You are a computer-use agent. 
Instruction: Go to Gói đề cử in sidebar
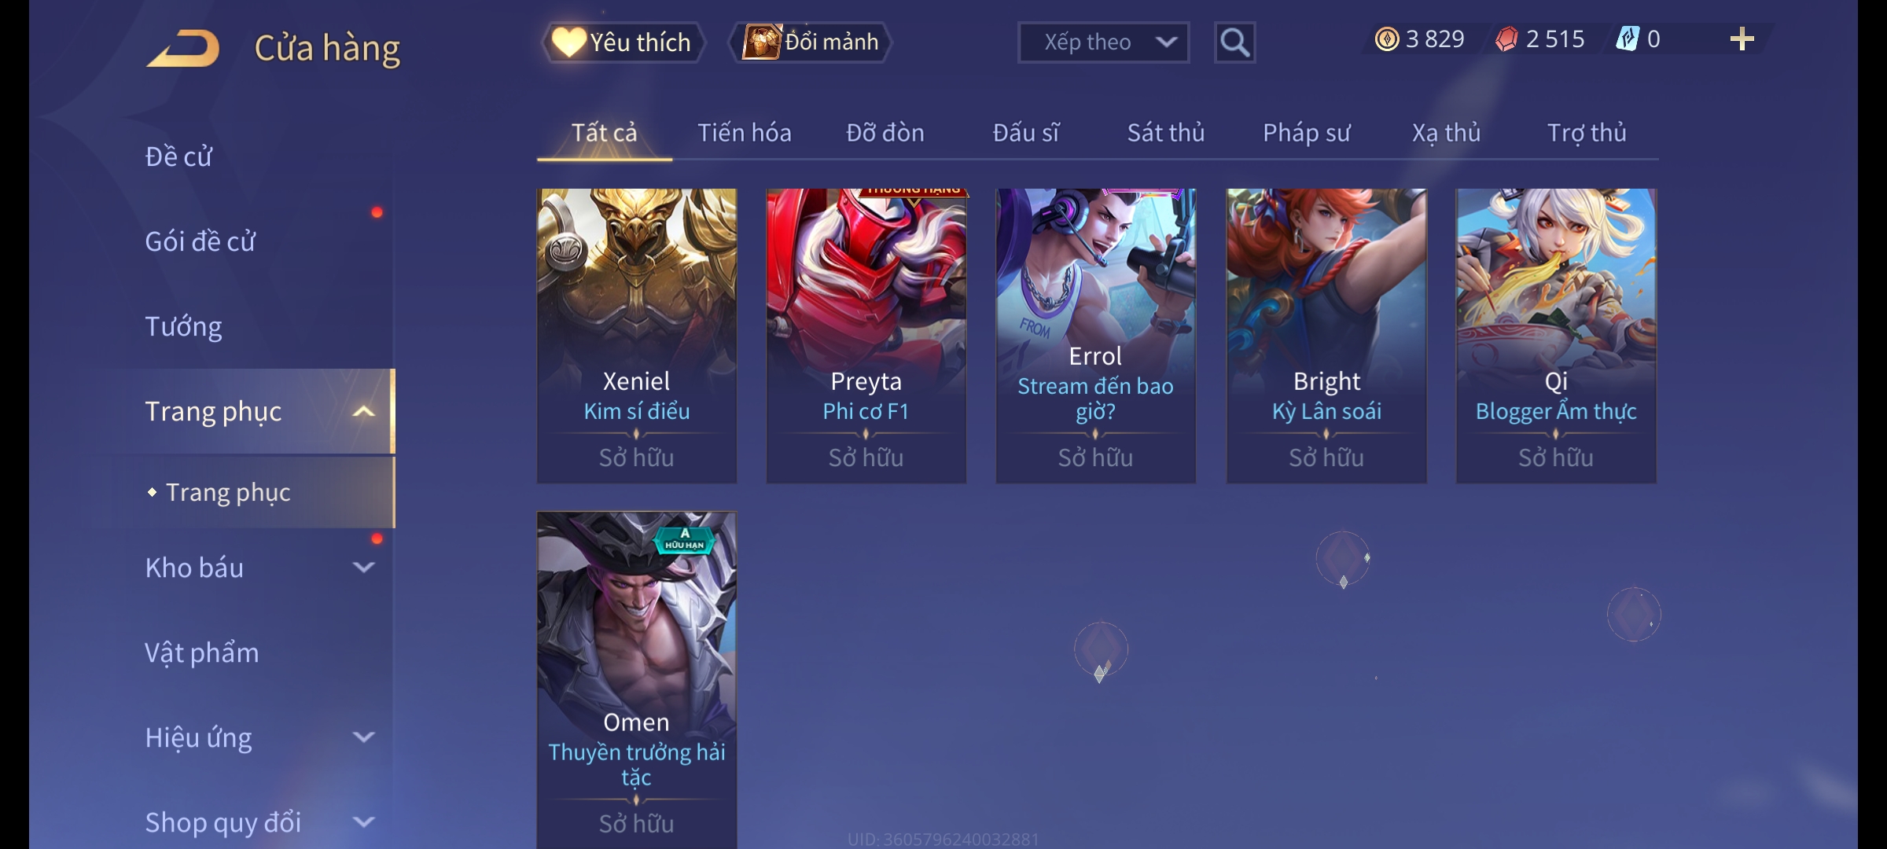(200, 241)
